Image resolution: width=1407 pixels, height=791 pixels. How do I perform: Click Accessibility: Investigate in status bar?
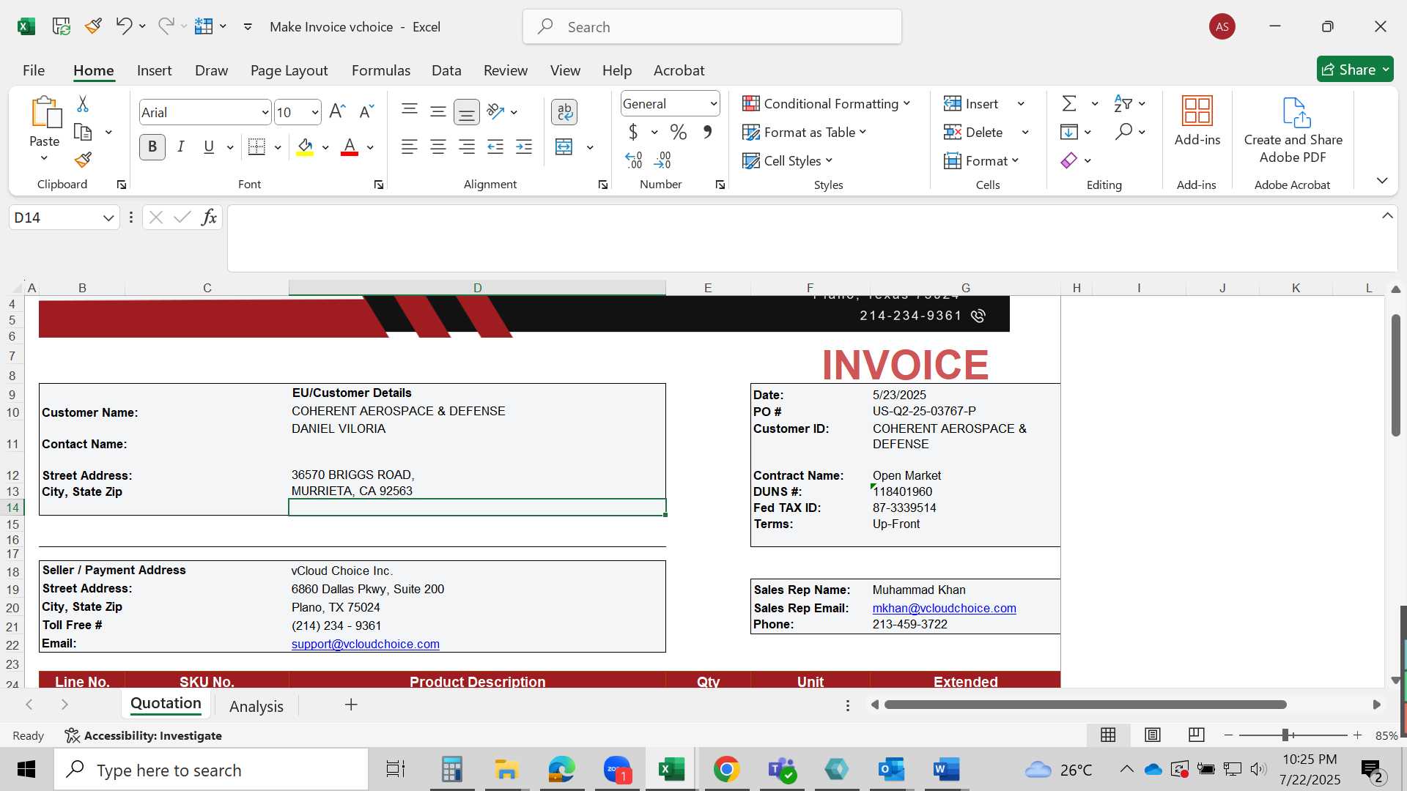pyautogui.click(x=144, y=735)
